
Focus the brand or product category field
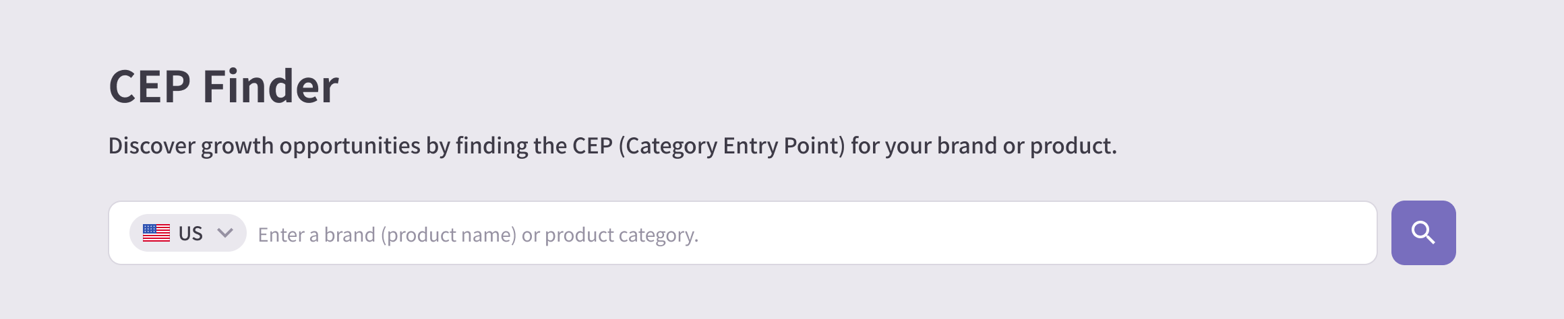pyautogui.click(x=809, y=234)
